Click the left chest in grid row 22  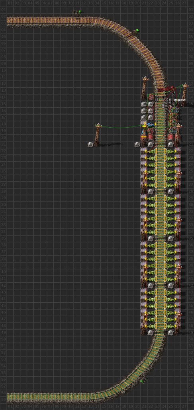144,151
